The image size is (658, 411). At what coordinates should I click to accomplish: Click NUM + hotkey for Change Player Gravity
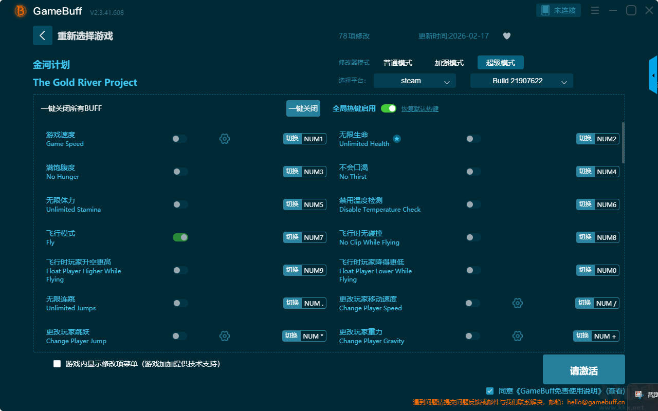[605, 336]
